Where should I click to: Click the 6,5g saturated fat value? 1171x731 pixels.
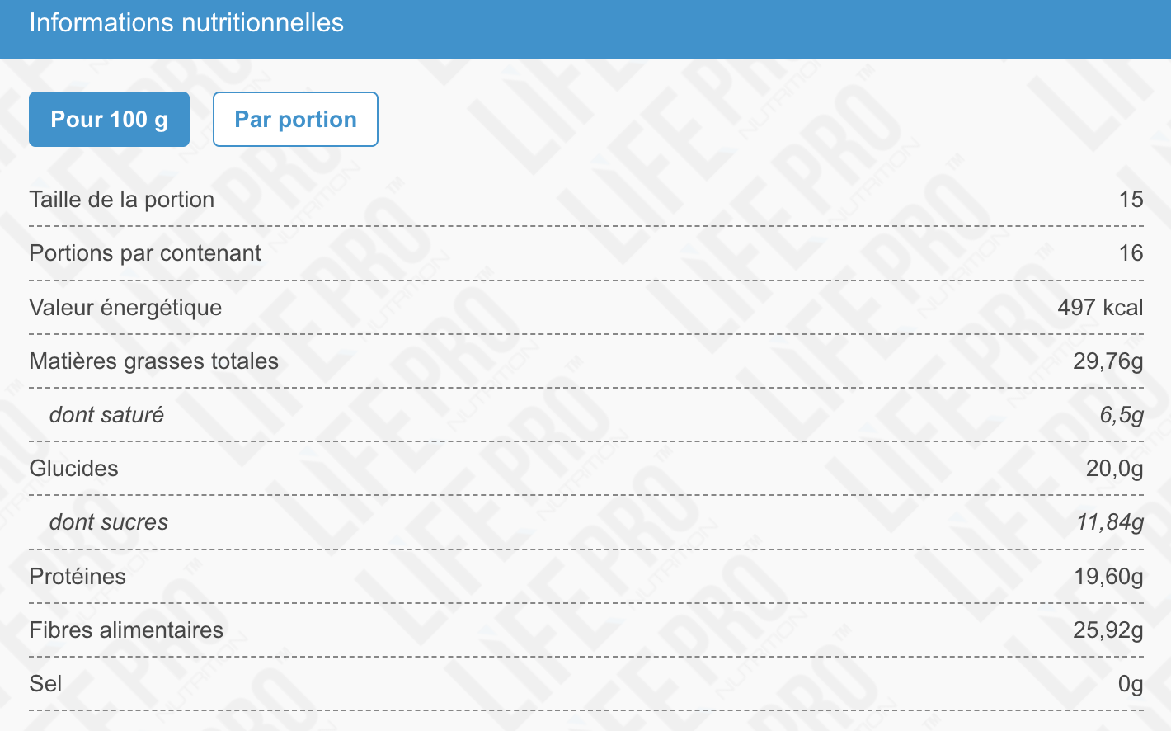[x=1122, y=415]
